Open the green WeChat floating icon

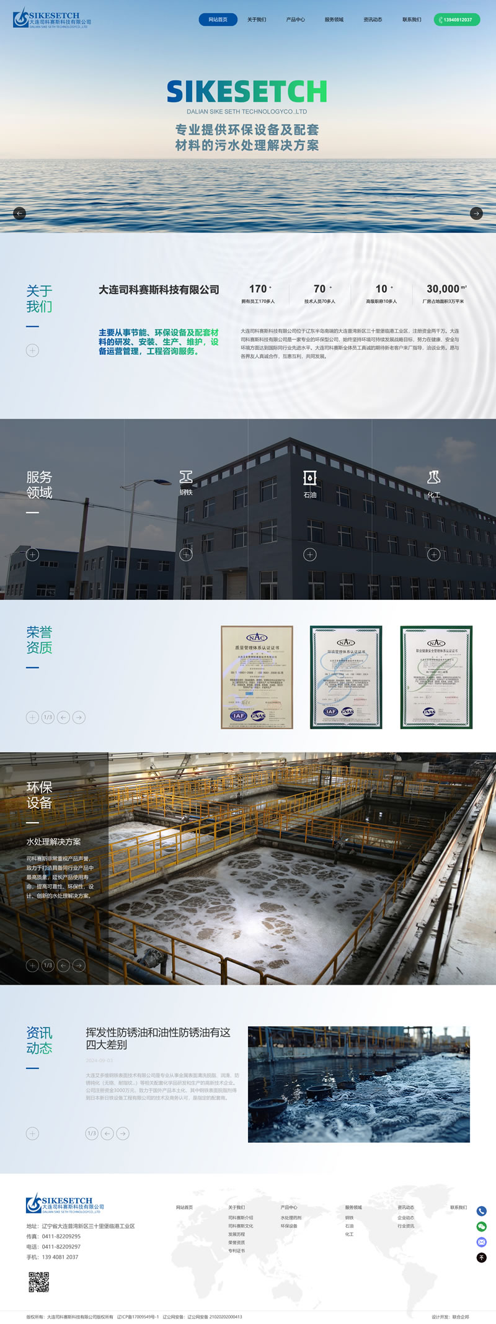coord(481,1227)
